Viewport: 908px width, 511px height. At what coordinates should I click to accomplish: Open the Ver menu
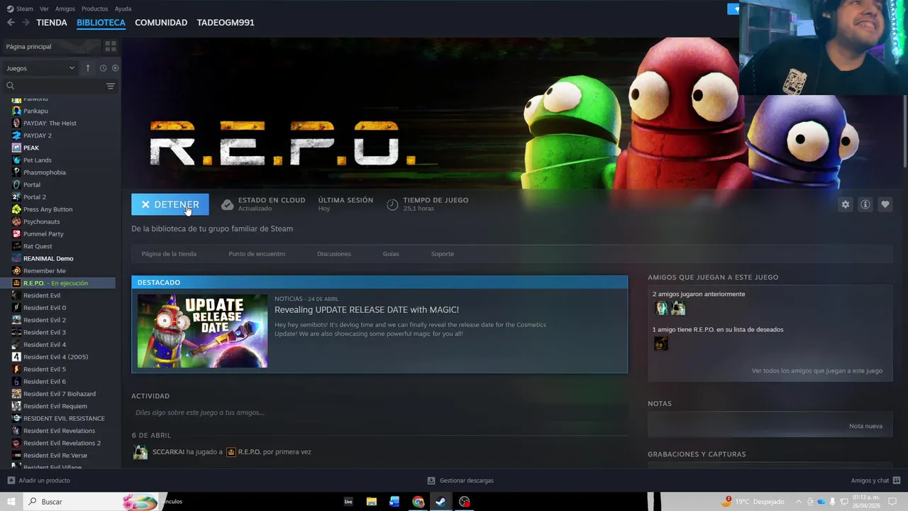44,9
